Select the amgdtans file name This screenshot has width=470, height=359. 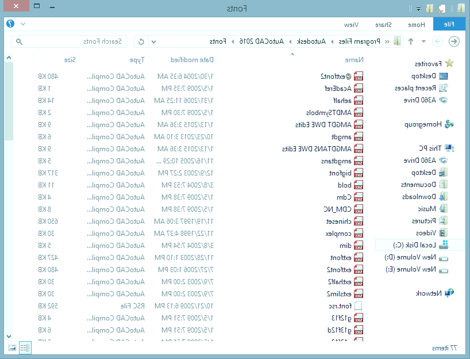pos(336,161)
